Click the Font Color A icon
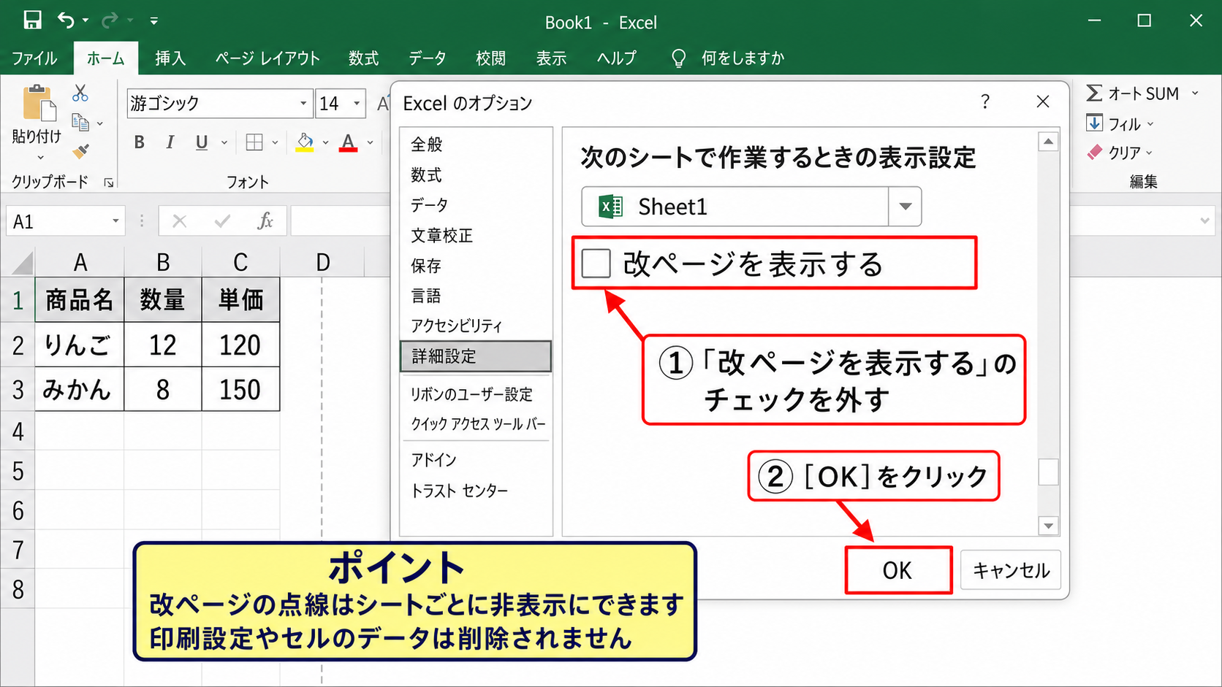 pos(349,142)
